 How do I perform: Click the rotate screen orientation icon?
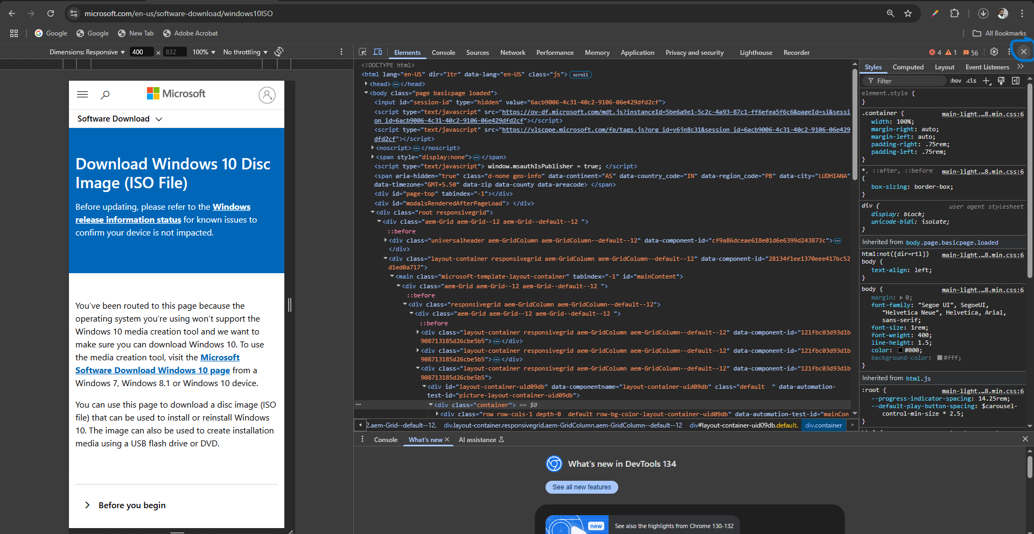(x=279, y=52)
